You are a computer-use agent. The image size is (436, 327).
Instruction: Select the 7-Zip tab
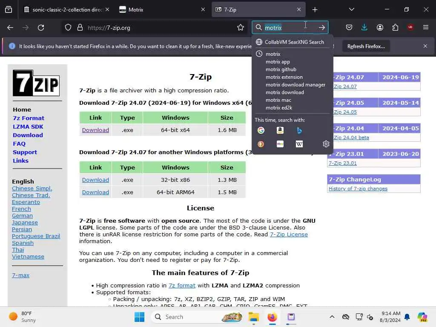[x=258, y=10]
